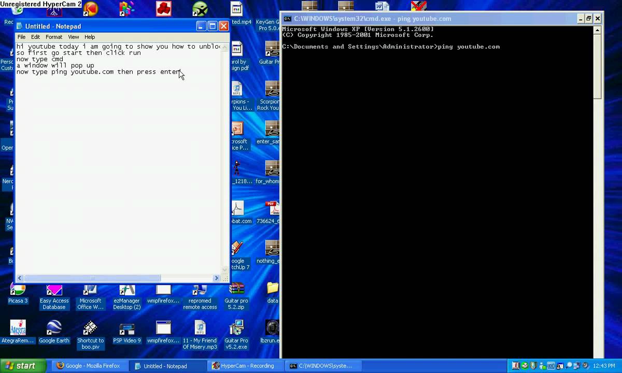Select the Shortcut to boo.piv icon
The image size is (622, 373).
pyautogui.click(x=90, y=335)
